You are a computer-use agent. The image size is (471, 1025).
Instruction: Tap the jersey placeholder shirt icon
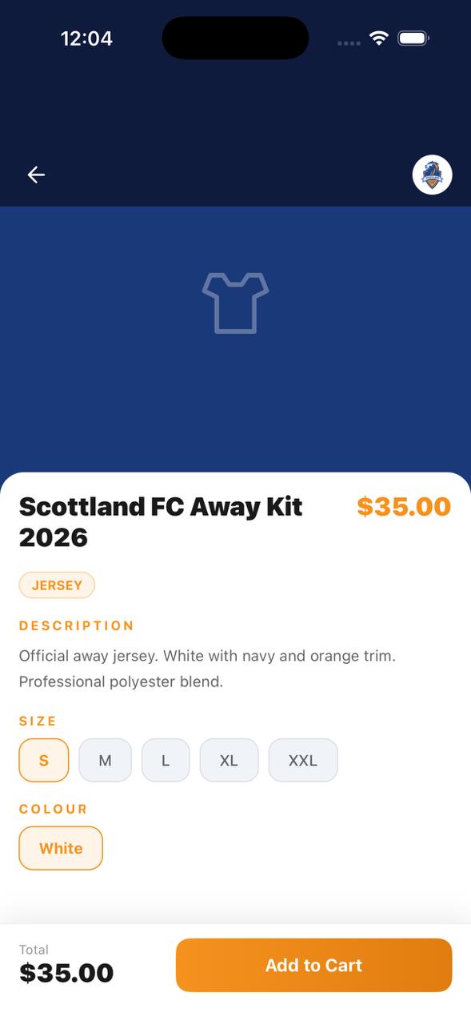(235, 303)
